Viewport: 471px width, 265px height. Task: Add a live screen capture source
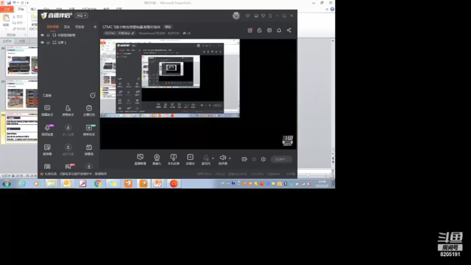click(140, 160)
